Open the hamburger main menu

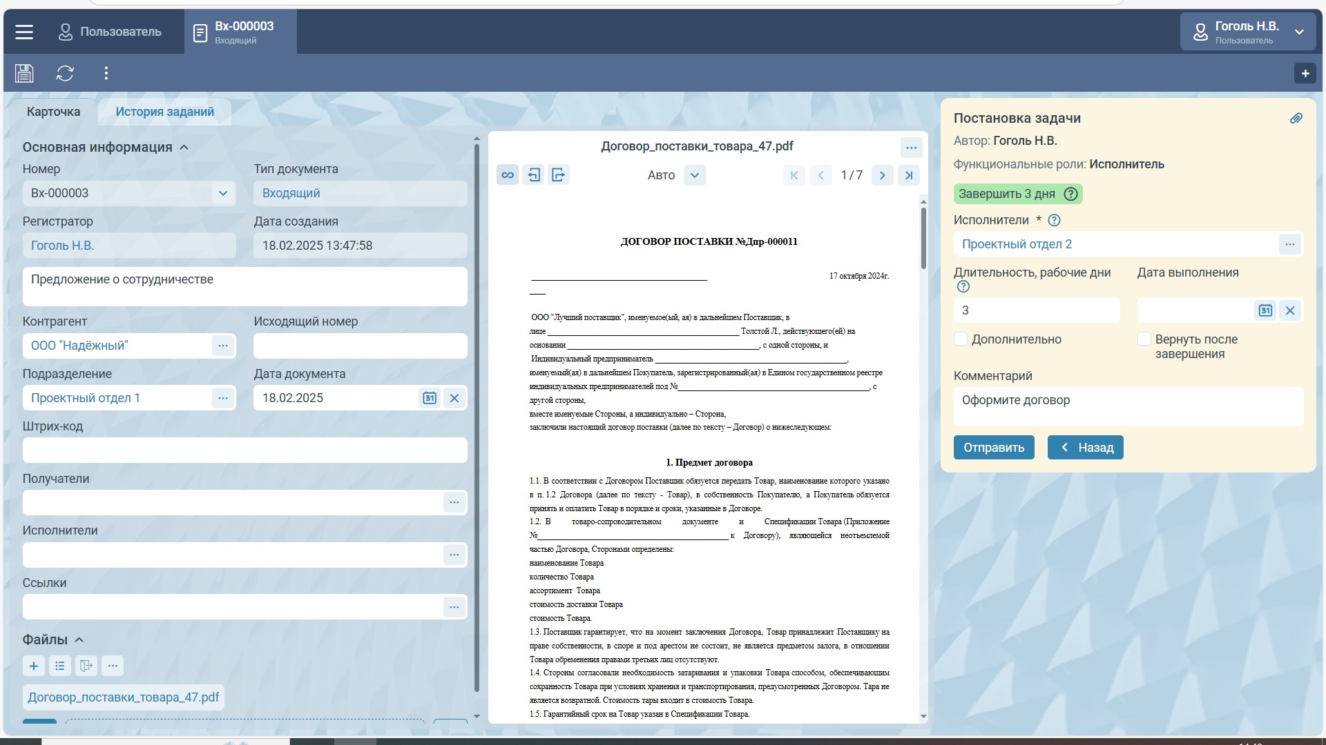(24, 32)
